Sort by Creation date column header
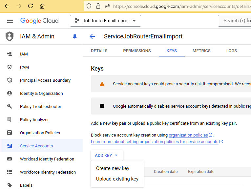 [x=166, y=172]
